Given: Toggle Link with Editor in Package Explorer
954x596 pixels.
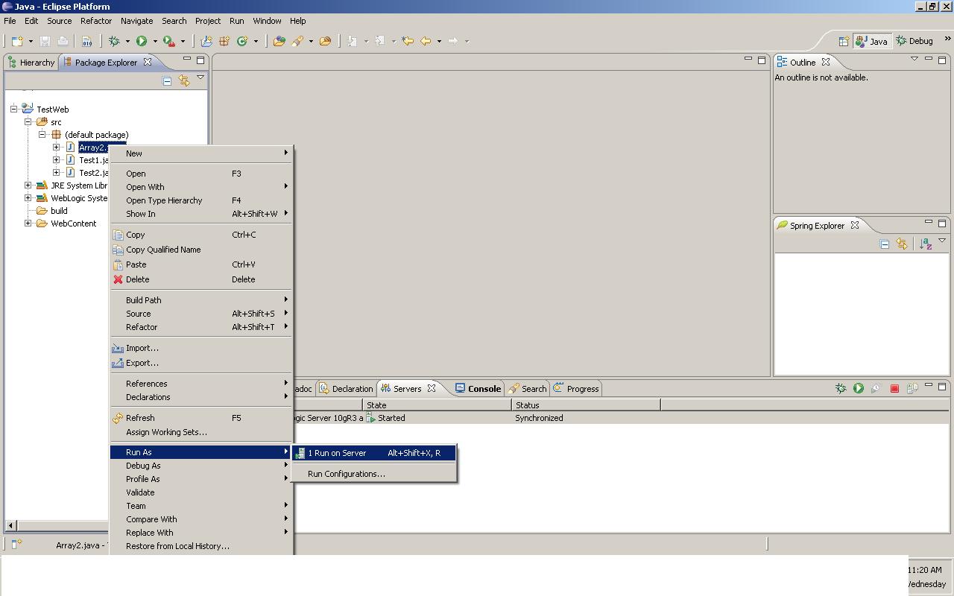Looking at the screenshot, I should [x=184, y=80].
